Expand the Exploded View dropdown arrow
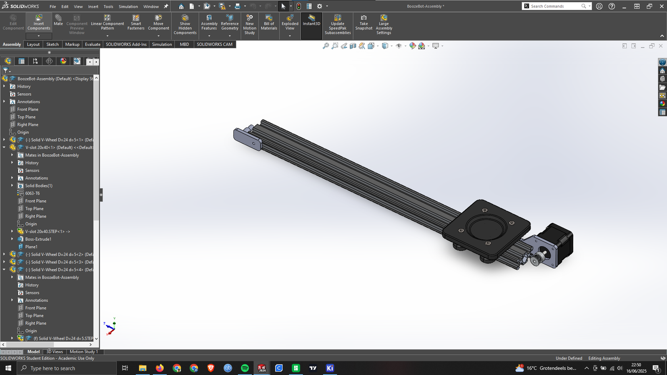 tap(290, 36)
